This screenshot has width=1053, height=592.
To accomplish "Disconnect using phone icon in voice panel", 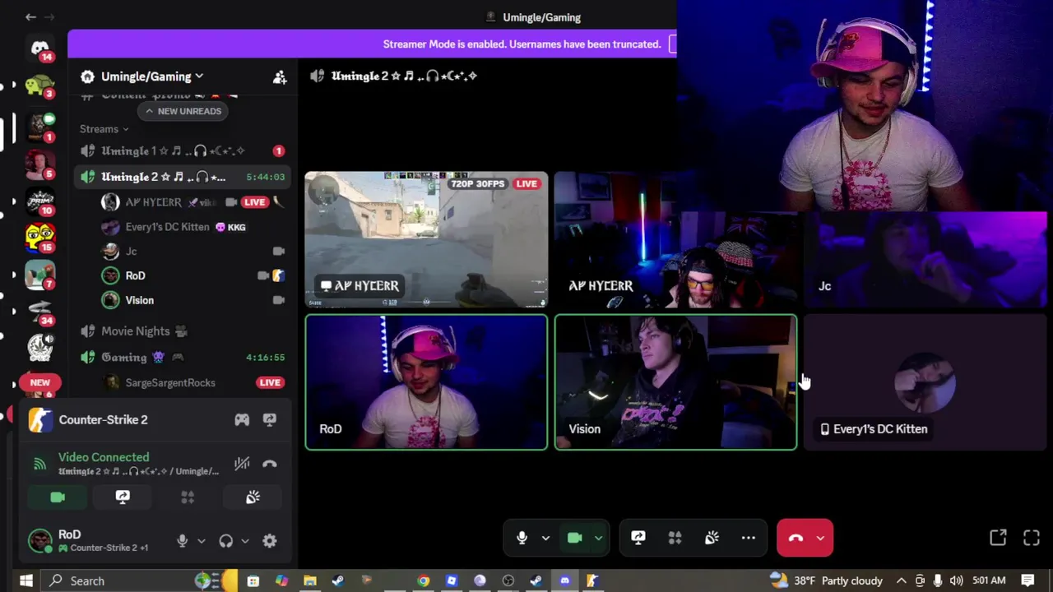I will tap(270, 464).
